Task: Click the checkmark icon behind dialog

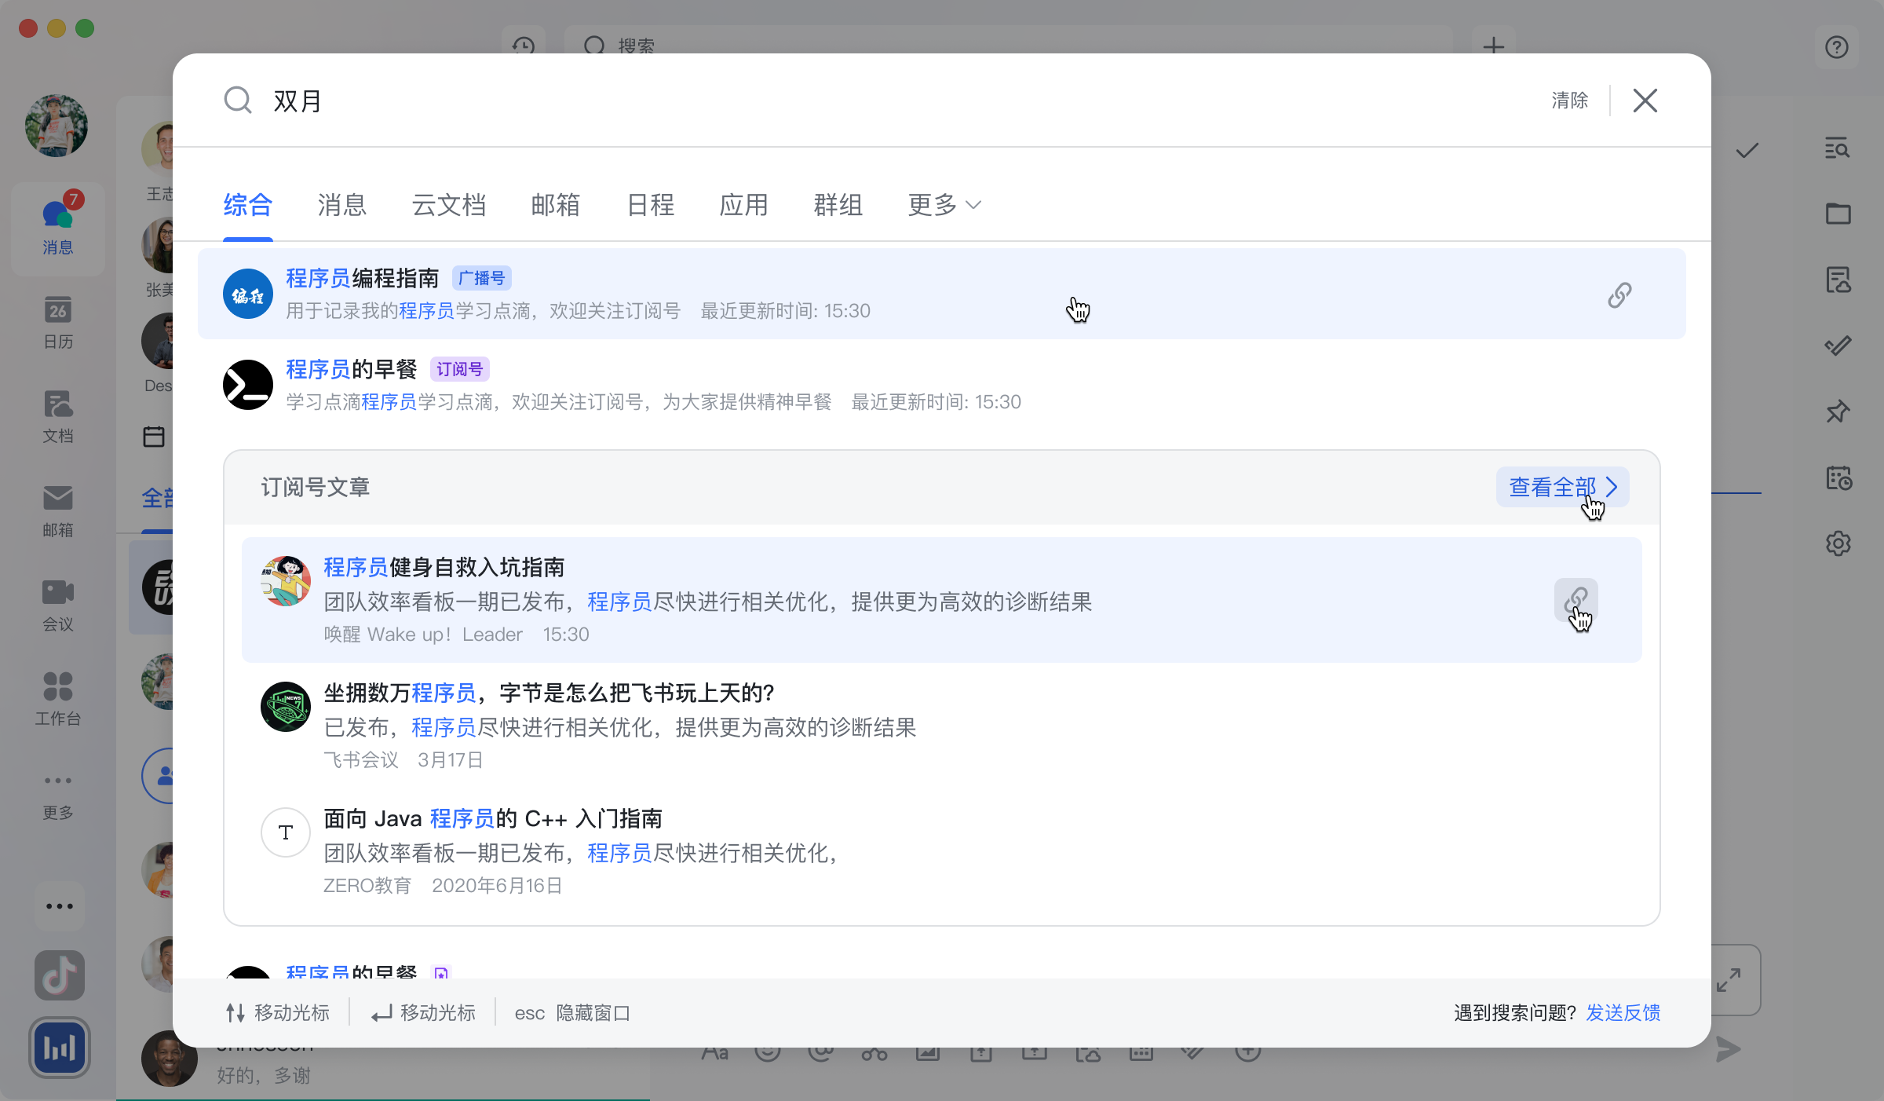Action: pyautogui.click(x=1747, y=150)
